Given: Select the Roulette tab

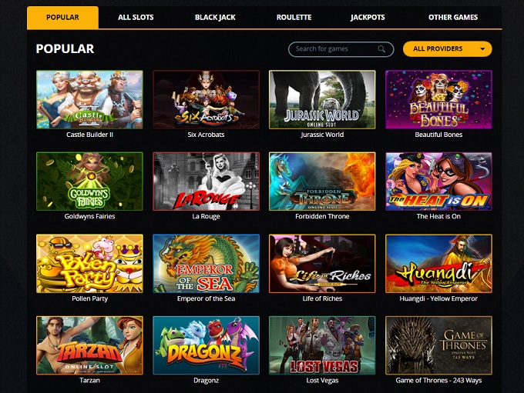Looking at the screenshot, I should pyautogui.click(x=294, y=18).
